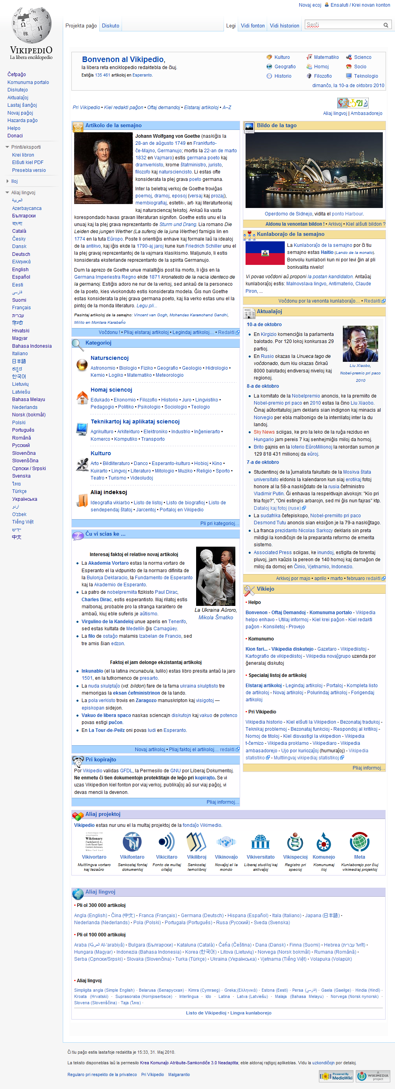Open Hazarda paĝo in the sidebar
This screenshot has width=395, height=1089.
[x=22, y=120]
